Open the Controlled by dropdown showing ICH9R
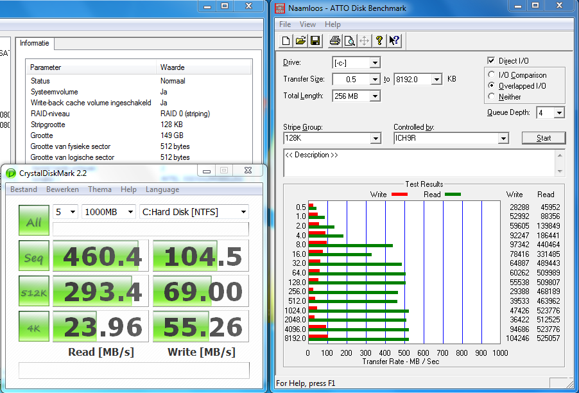This screenshot has width=579, height=393. [503, 139]
